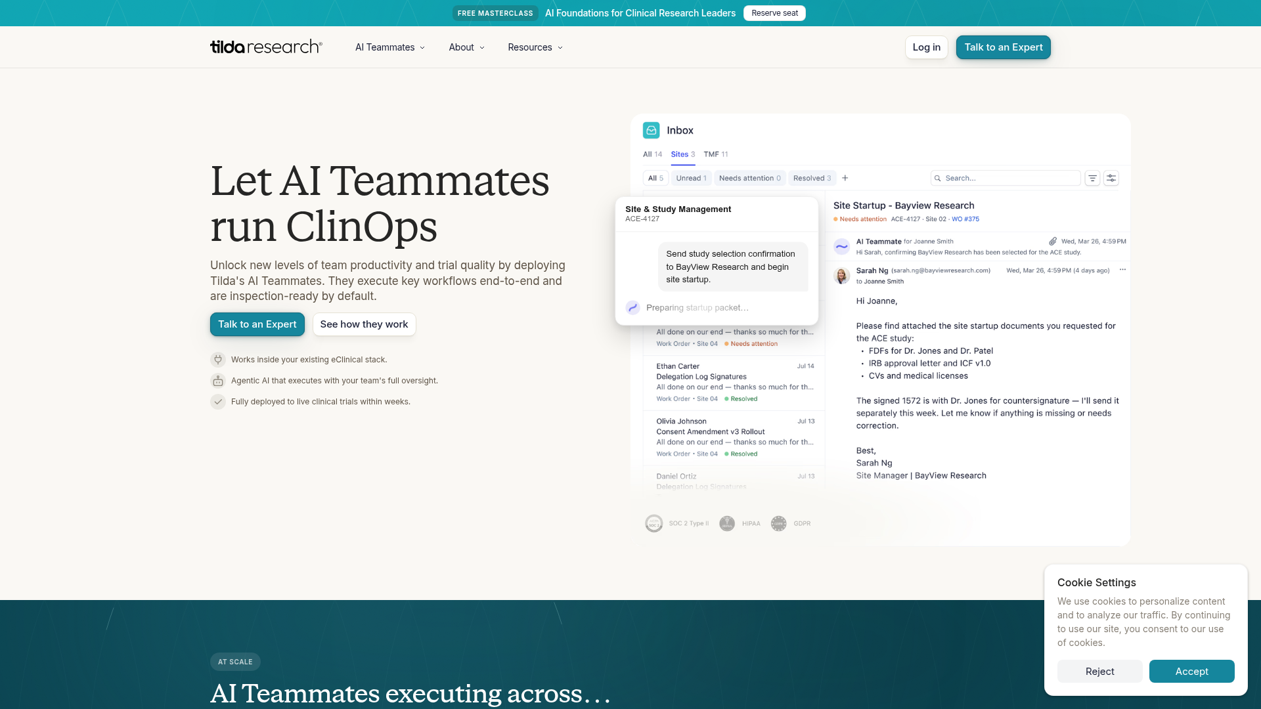The height and width of the screenshot is (709, 1261).
Task: Click the Needs attention status under Site Startup
Action: point(860,219)
